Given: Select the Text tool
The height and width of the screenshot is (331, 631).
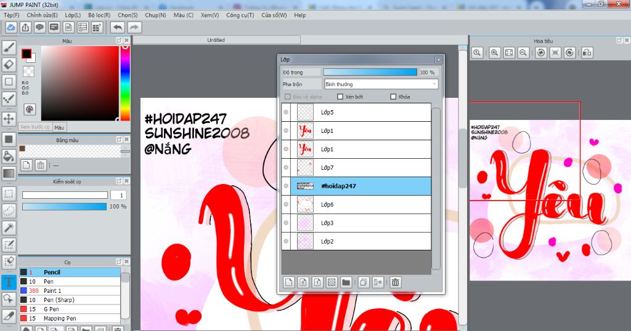Looking at the screenshot, I should pyautogui.click(x=9, y=282).
